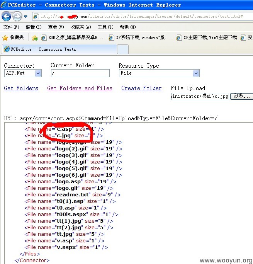Open the XP主题下载 favorites bar link
The image size is (253, 264).
[207, 37]
